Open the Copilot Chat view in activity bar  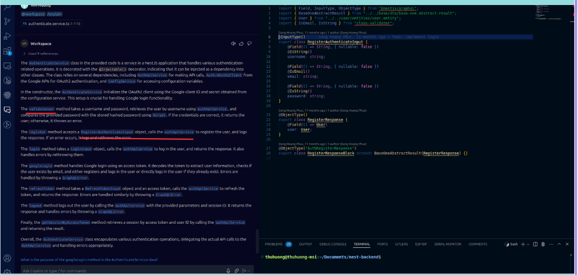coord(7,110)
